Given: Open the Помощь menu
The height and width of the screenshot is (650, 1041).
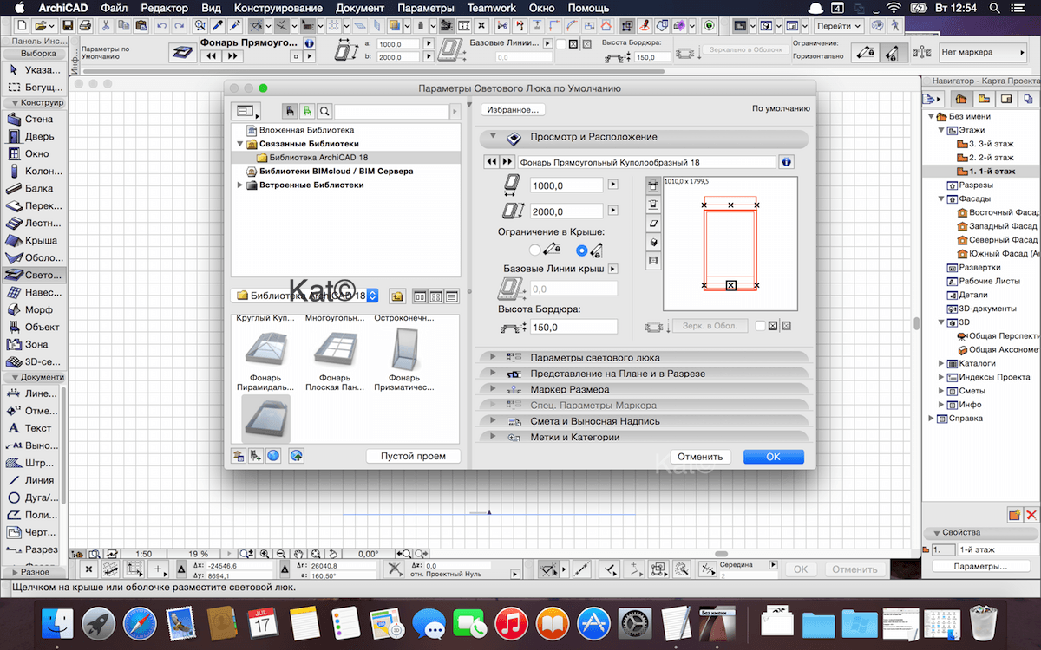Looking at the screenshot, I should (x=588, y=8).
